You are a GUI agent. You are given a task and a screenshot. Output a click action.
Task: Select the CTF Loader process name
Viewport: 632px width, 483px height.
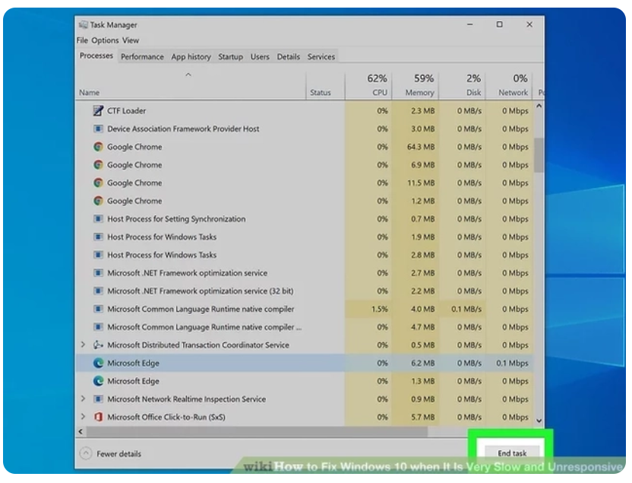click(x=127, y=110)
